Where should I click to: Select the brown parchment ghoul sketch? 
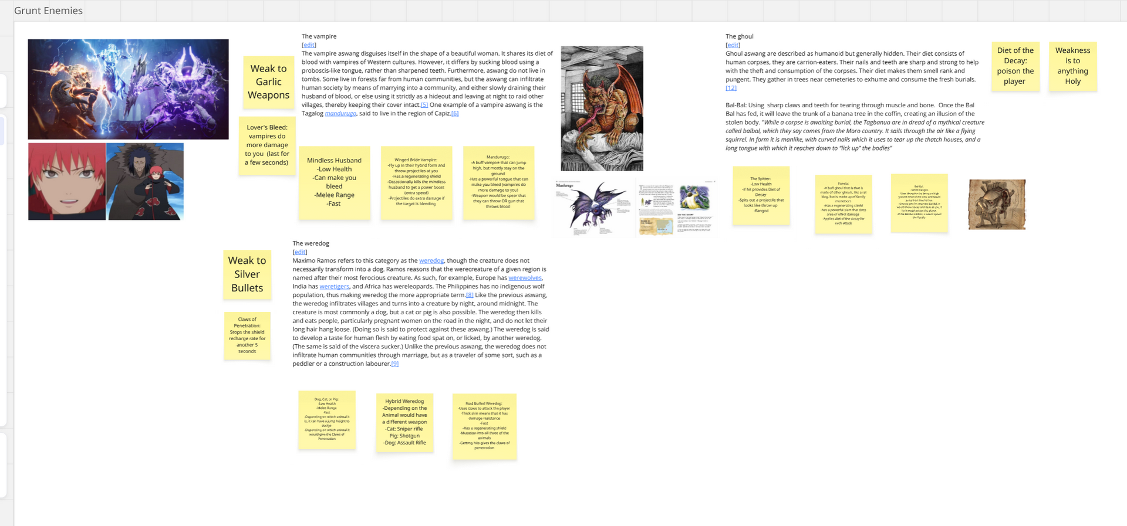[997, 204]
